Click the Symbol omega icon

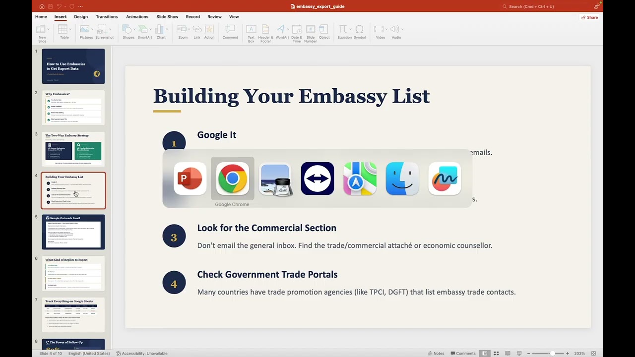click(x=360, y=29)
